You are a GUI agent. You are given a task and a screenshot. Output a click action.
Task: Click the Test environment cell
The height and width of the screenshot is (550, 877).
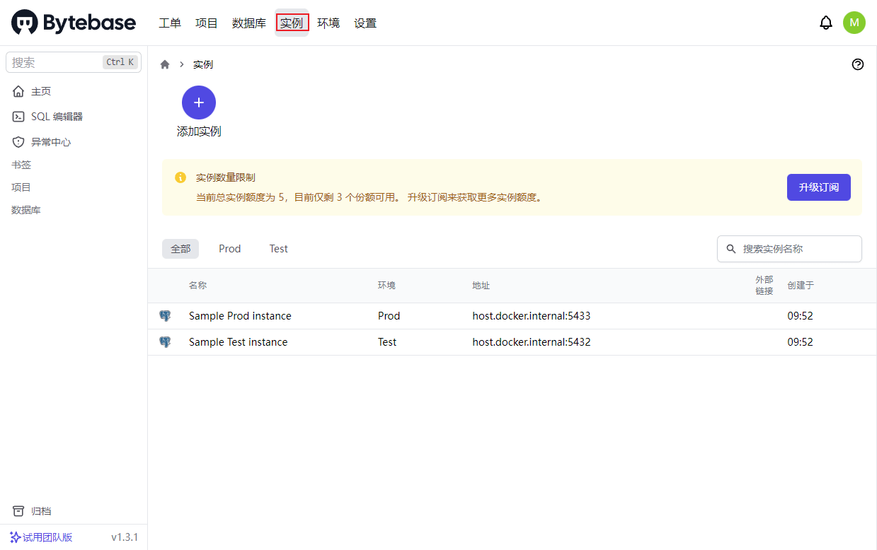[x=387, y=342]
